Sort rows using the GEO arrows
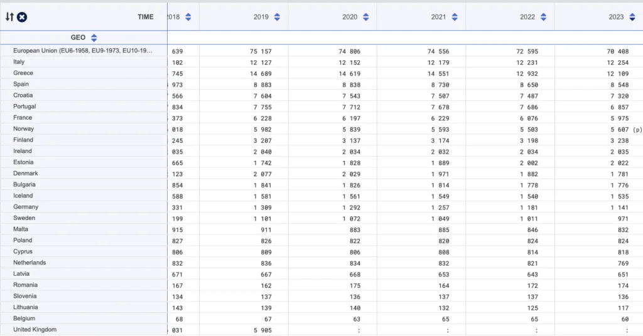 (x=94, y=38)
